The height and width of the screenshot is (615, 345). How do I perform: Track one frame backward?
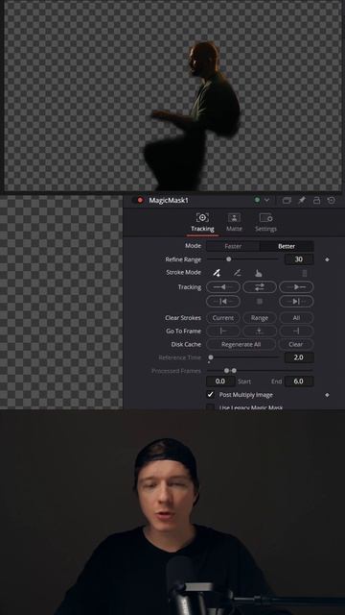223,301
